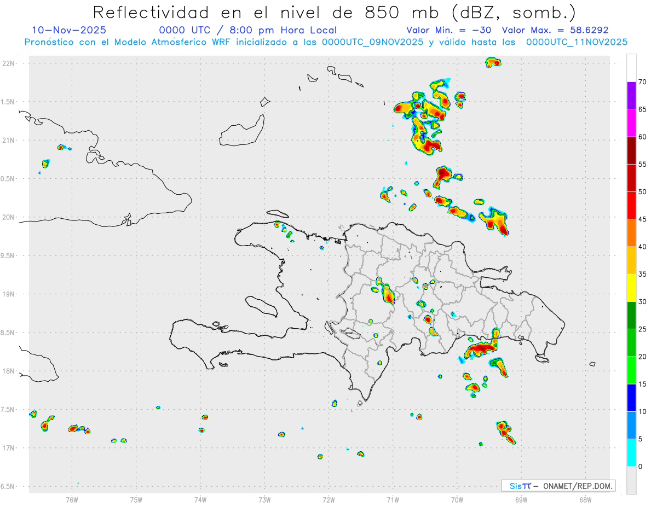Screen dimensions: 657x507
Task: Pick the gold colorbar segment between 35 and 40
Action: [631, 260]
